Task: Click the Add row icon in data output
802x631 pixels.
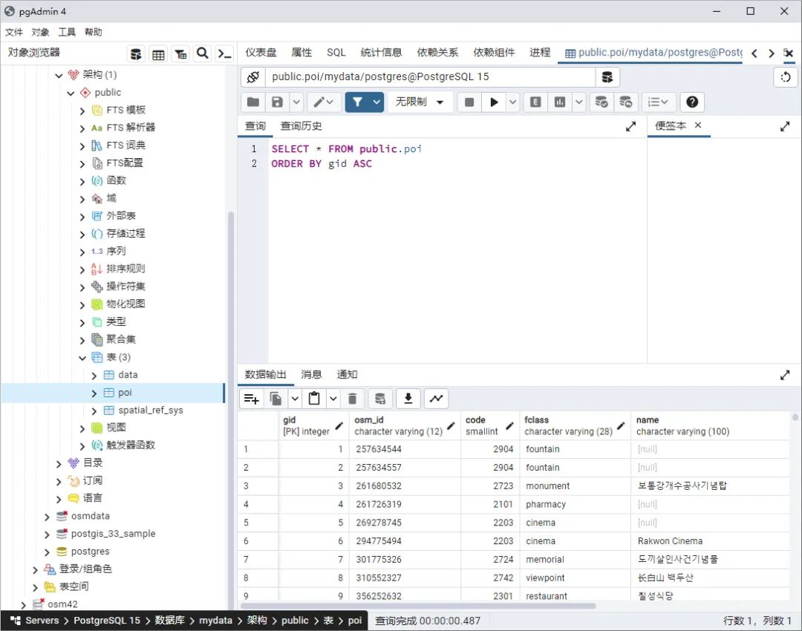Action: tap(251, 399)
